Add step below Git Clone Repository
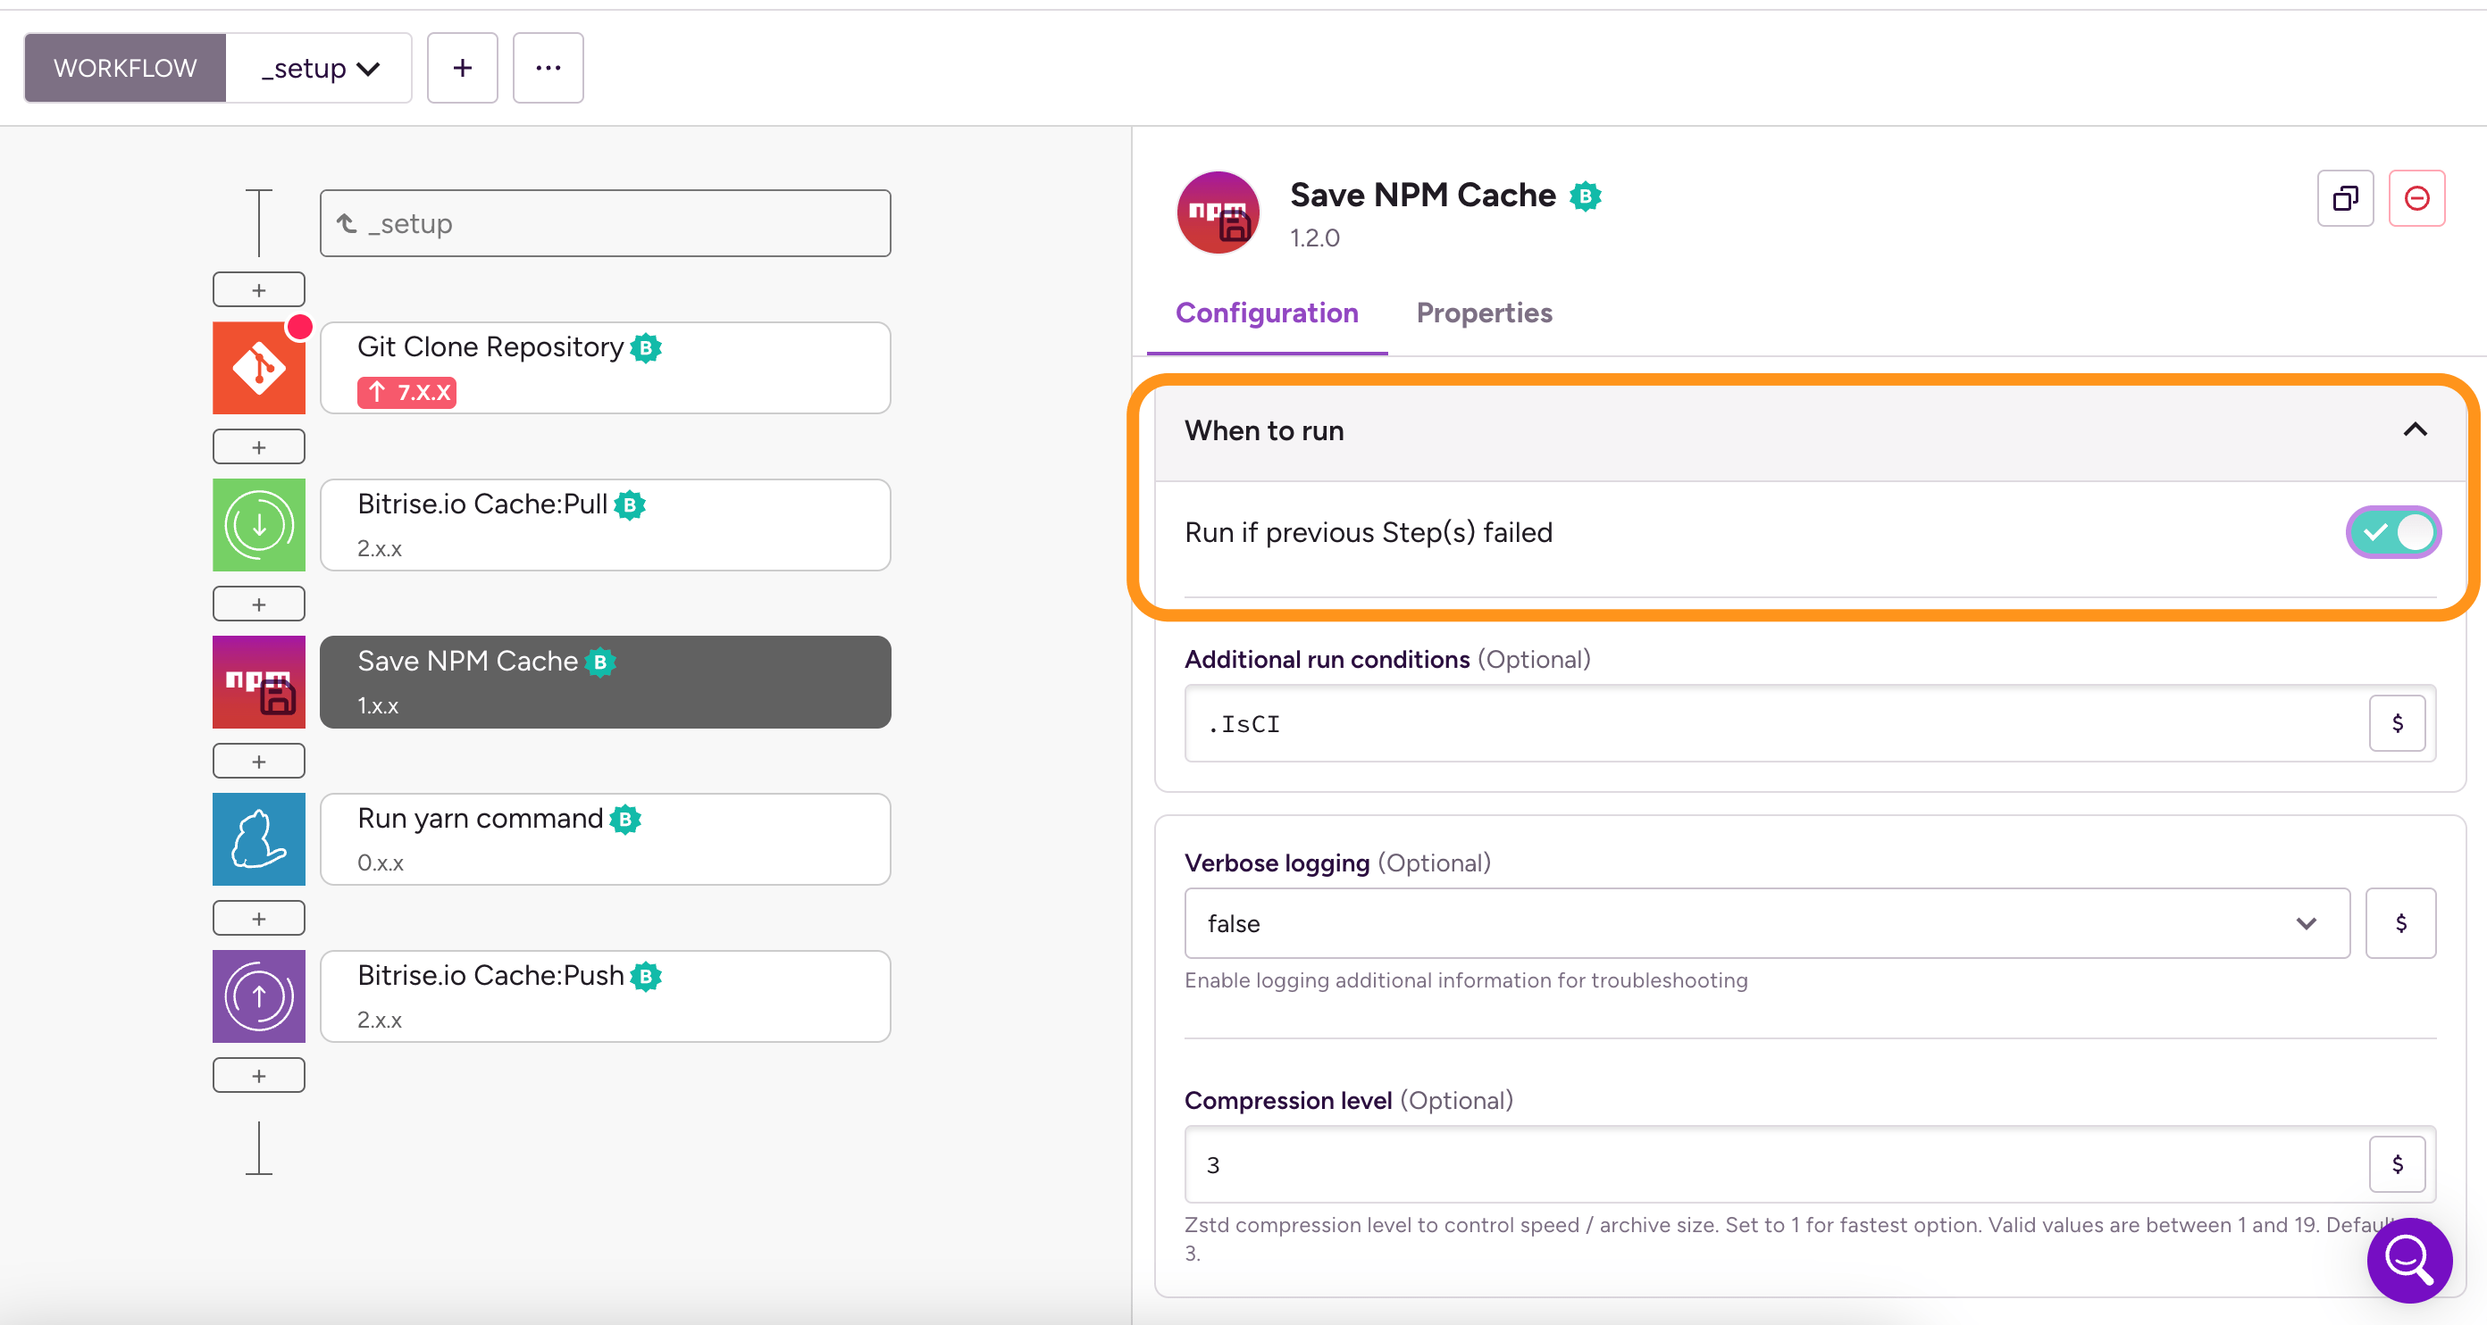This screenshot has width=2487, height=1325. (259, 446)
